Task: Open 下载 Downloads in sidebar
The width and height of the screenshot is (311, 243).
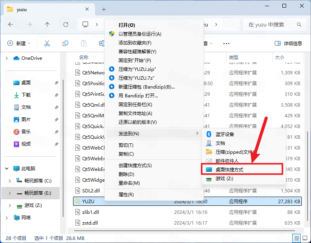Action: point(26,95)
